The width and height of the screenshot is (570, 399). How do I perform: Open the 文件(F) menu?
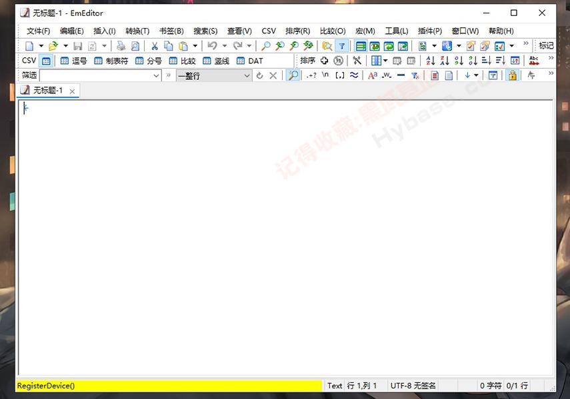[38, 31]
